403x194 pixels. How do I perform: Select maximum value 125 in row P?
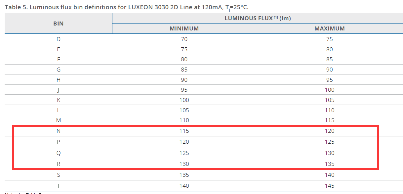tap(330, 142)
